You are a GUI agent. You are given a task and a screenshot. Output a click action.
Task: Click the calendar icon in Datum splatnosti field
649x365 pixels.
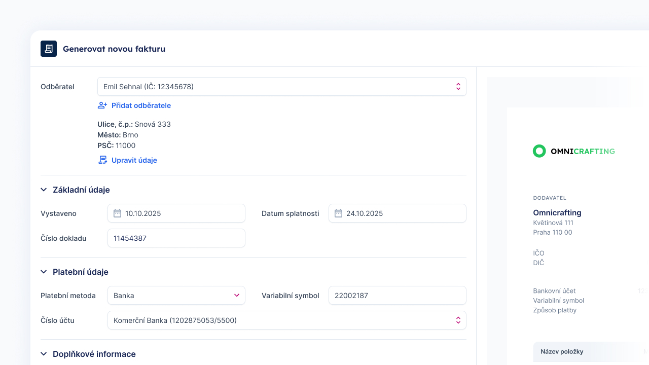pos(338,213)
